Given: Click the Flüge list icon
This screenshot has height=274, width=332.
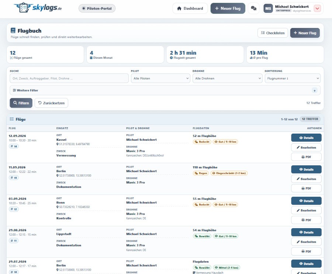Looking at the screenshot, I should (12, 119).
